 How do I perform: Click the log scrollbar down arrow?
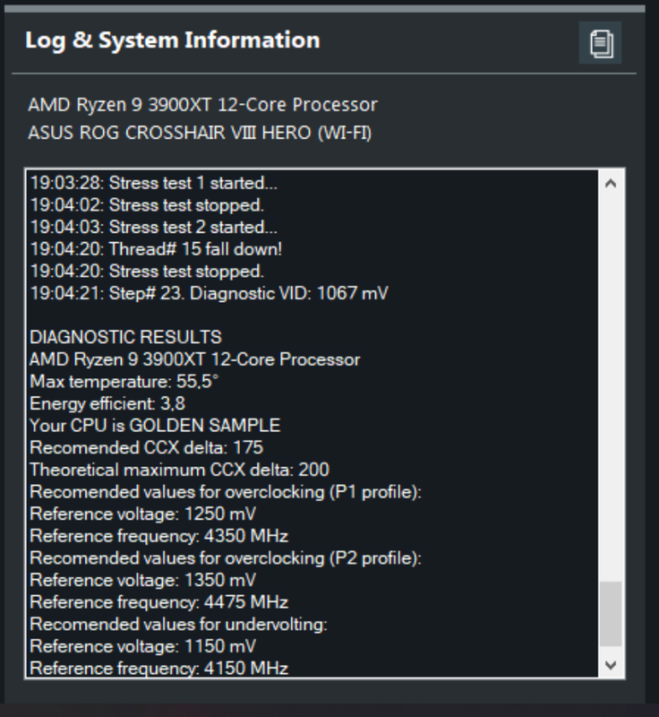click(611, 665)
